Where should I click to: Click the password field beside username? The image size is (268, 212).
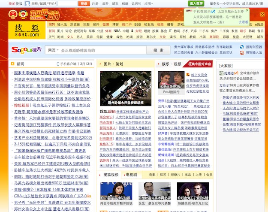pyautogui.click(x=67, y=3)
